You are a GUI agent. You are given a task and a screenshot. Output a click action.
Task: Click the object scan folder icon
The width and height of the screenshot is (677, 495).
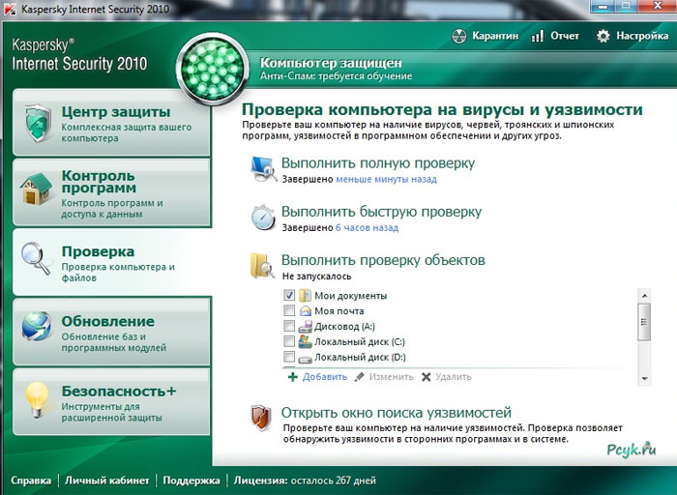(x=262, y=266)
